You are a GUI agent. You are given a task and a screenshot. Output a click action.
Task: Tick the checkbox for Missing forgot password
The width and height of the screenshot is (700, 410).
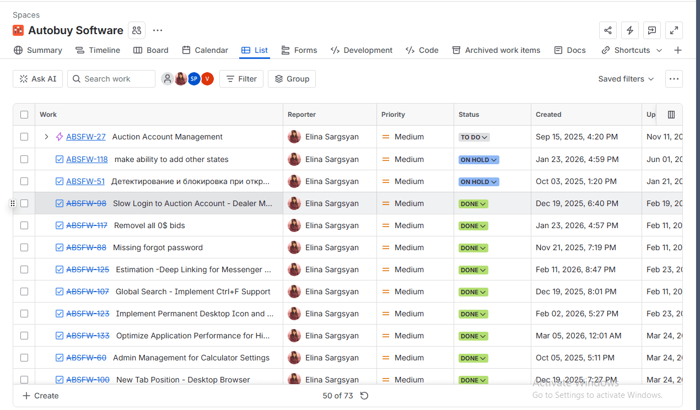click(24, 247)
